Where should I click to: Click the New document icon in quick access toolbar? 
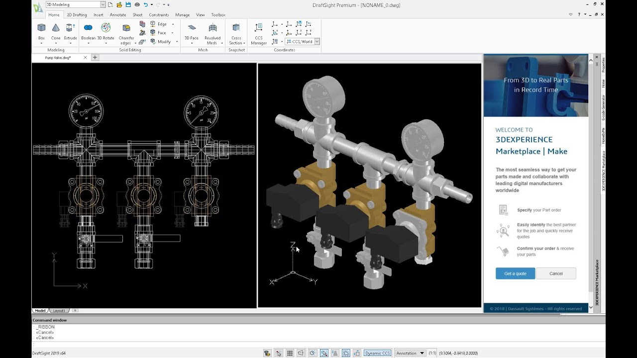pyautogui.click(x=111, y=5)
